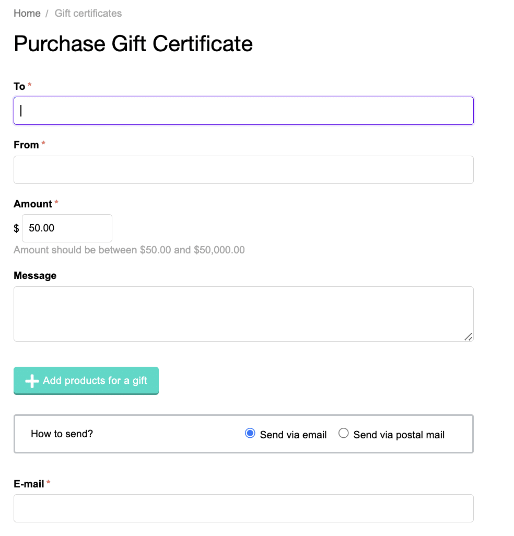The height and width of the screenshot is (536, 514).
Task: Open the Home breadcrumb link
Action: pyautogui.click(x=27, y=14)
